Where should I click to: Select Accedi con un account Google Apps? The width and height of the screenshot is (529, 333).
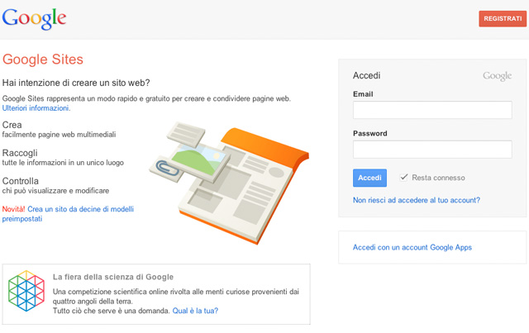tap(412, 247)
